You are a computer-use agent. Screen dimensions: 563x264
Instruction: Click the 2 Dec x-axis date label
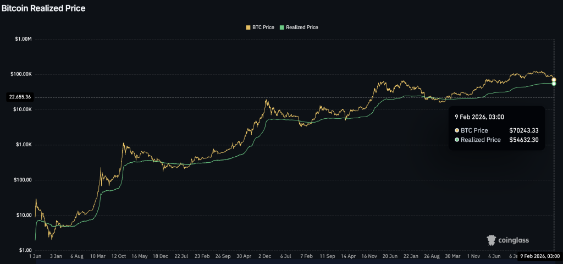click(x=266, y=256)
